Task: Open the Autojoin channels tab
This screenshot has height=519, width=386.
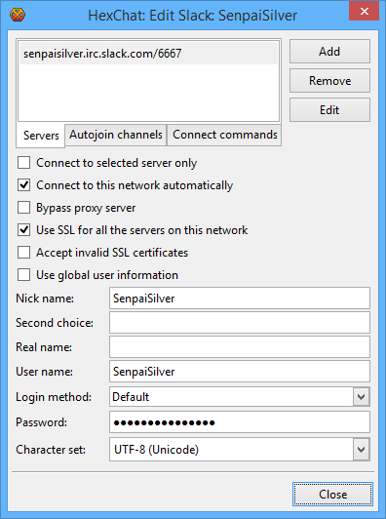Action: [x=116, y=135]
